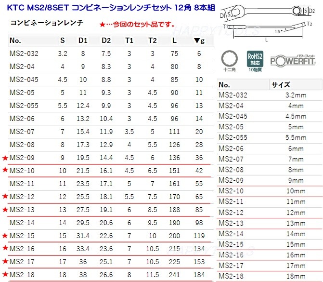
Task: Select the title KTC MS2/8SET heading
Action: pos(111,8)
